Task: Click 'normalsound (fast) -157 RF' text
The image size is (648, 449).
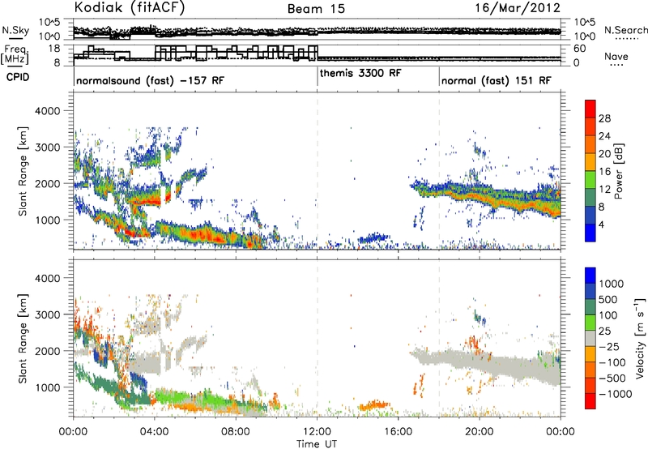Action: 151,80
